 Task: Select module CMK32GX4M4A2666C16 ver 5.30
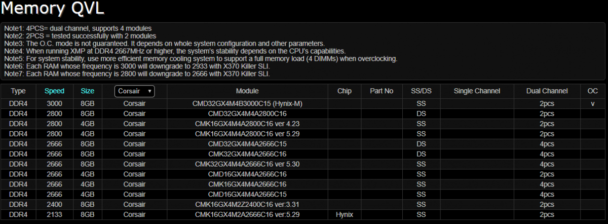click(247, 164)
